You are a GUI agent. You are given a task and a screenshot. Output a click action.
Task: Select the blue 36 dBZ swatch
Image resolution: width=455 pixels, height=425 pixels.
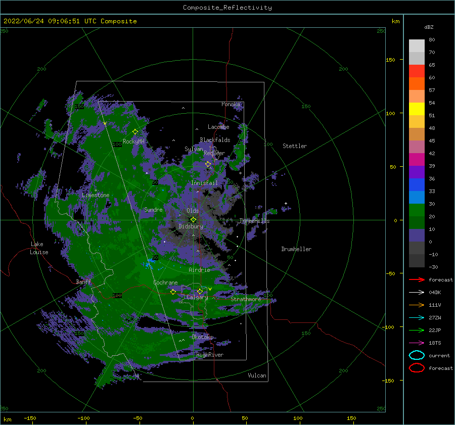[x=417, y=184]
